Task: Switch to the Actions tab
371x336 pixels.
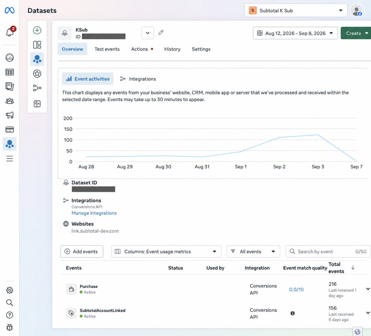Action: (140, 49)
